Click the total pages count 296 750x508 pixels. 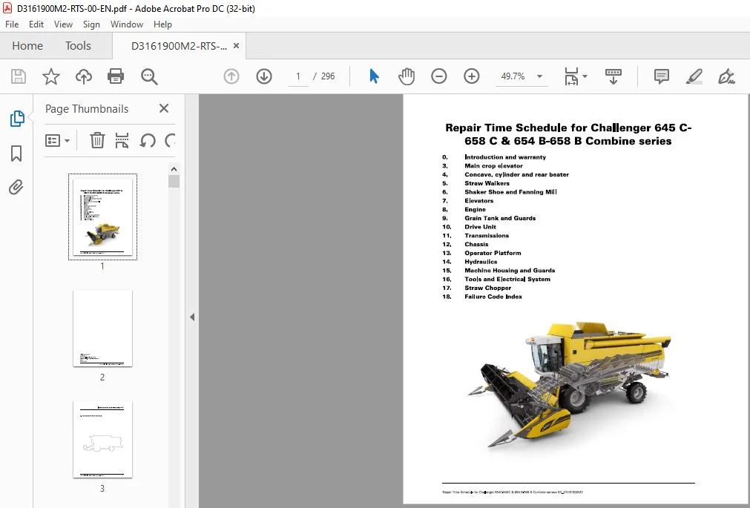tap(328, 76)
